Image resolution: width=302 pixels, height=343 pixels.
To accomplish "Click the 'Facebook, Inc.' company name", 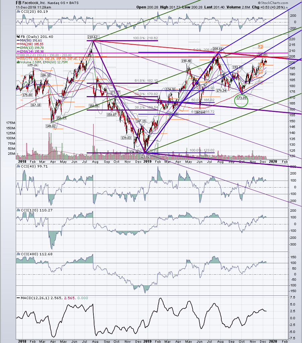I will point(34,3).
